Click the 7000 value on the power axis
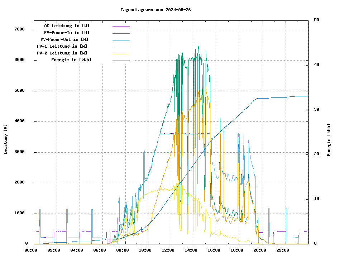Image resolution: width=344 pixels, height=258 pixels. point(19,29)
